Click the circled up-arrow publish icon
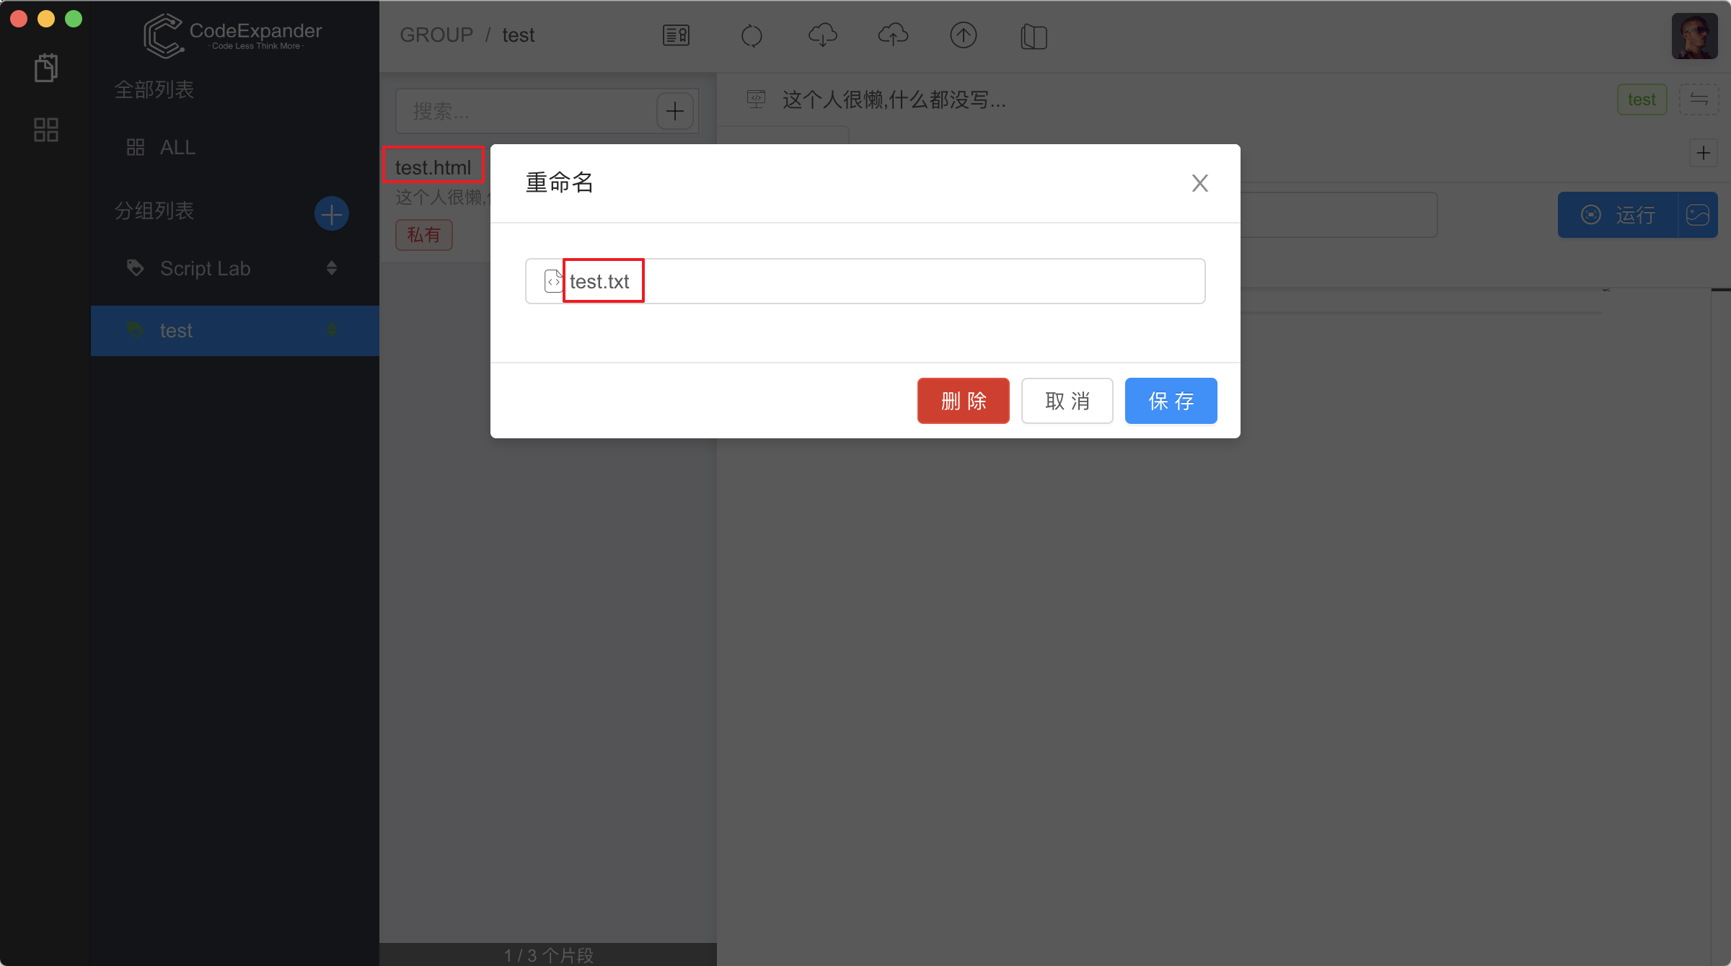Viewport: 1731px width, 966px height. click(963, 35)
